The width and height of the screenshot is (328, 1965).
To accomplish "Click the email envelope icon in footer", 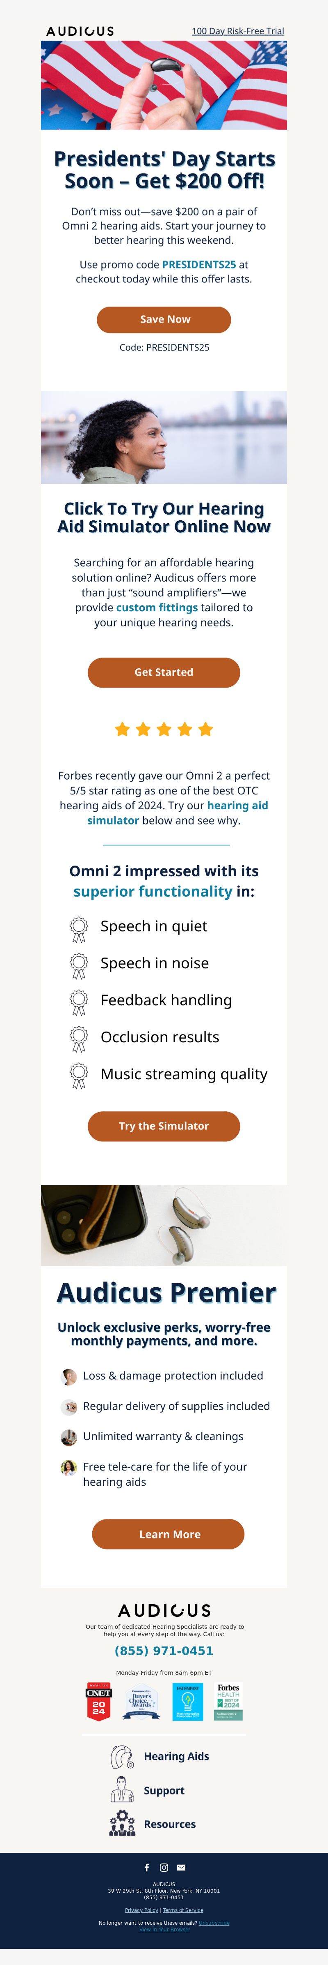I will (181, 1867).
